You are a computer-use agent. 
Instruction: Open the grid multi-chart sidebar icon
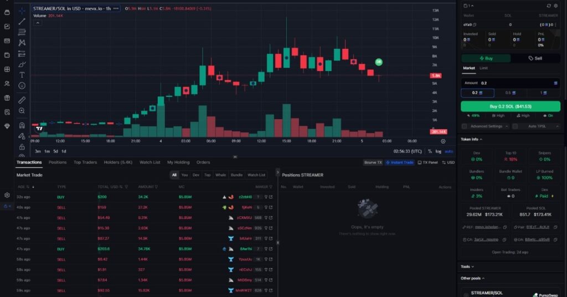click(7, 69)
